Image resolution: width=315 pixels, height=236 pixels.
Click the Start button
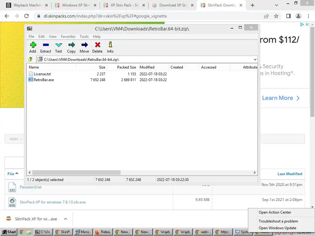tap(9, 232)
